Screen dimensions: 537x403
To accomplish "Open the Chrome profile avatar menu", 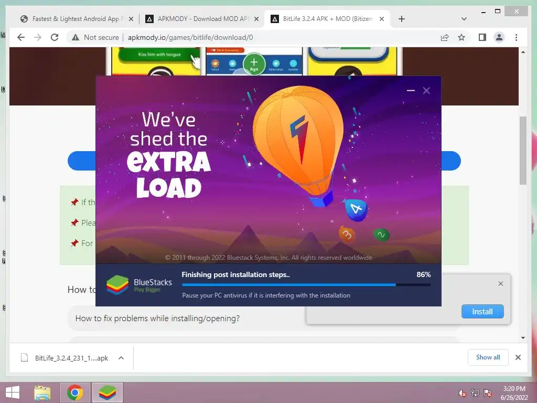I will [x=499, y=37].
